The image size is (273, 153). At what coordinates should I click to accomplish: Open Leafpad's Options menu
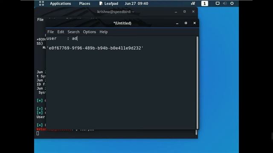[x=90, y=32]
